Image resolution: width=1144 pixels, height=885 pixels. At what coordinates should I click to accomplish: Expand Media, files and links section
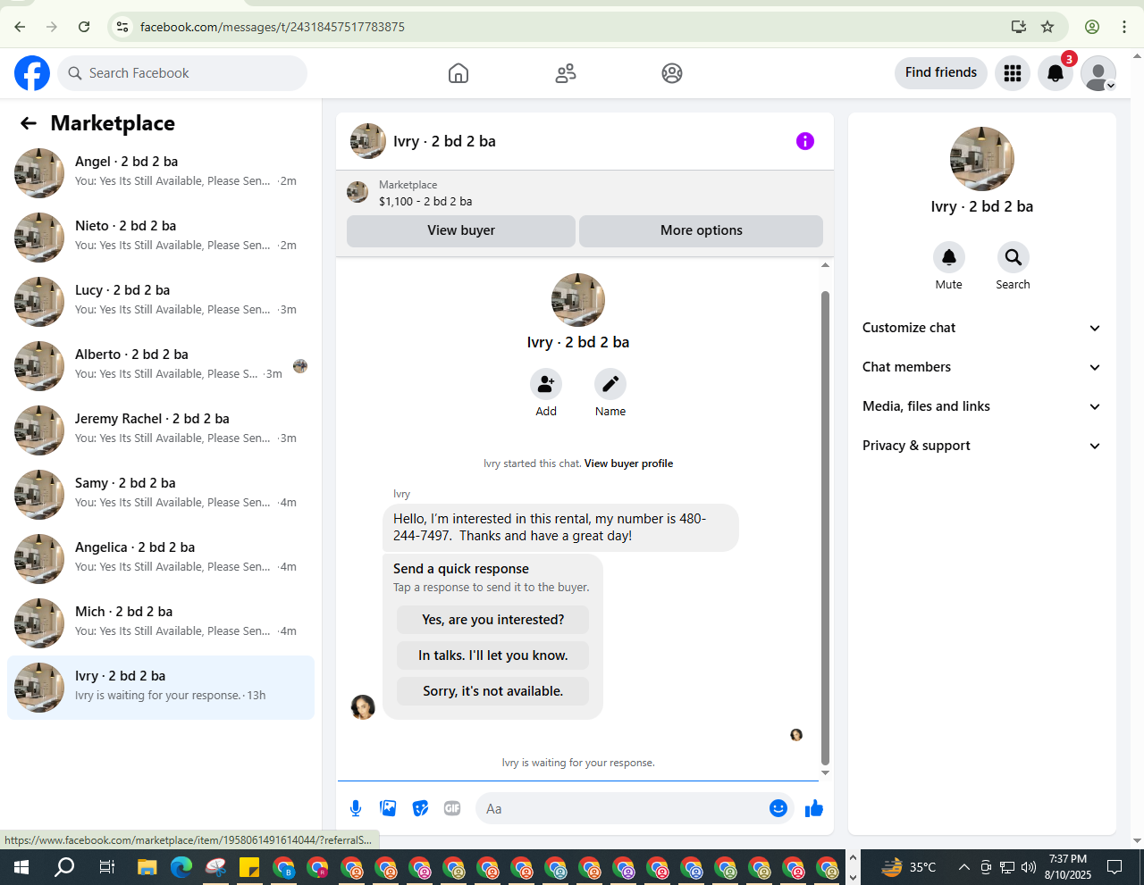981,406
